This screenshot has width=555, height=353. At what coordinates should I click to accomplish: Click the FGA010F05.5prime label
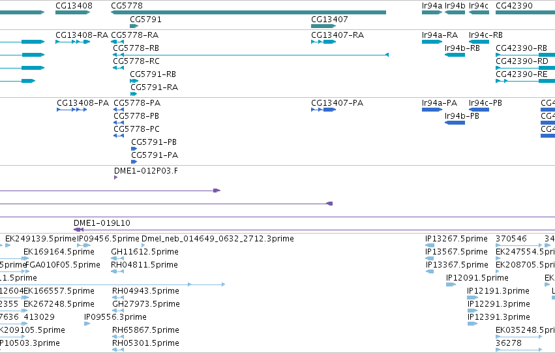tap(63, 265)
